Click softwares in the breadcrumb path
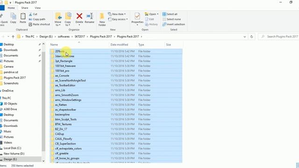Screen dimensions: 299x168 pos(64,36)
